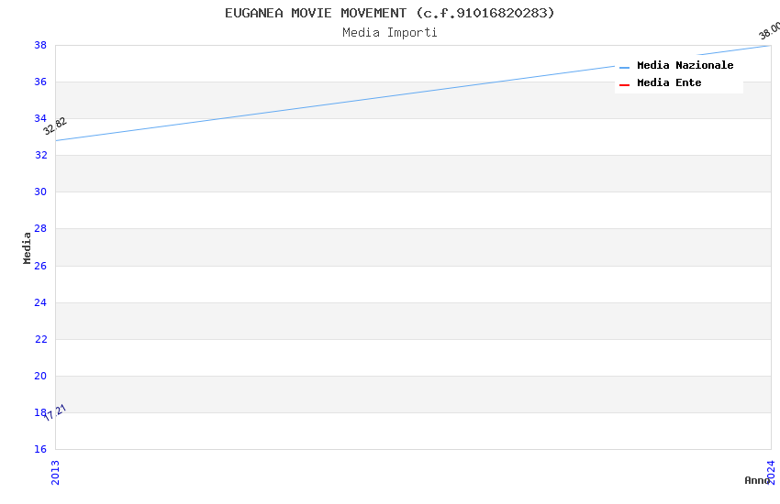Screen dimensions: 780x504
Task: Click the 32.82 data point label
Action: 55,126
